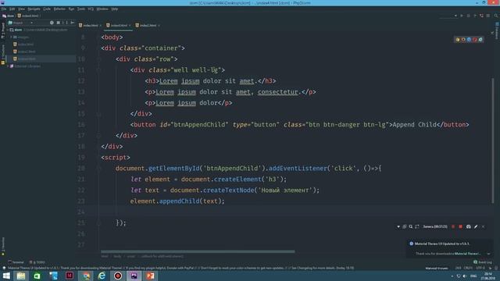
Task: Open in Firefox browser icon
Action: coord(463,40)
